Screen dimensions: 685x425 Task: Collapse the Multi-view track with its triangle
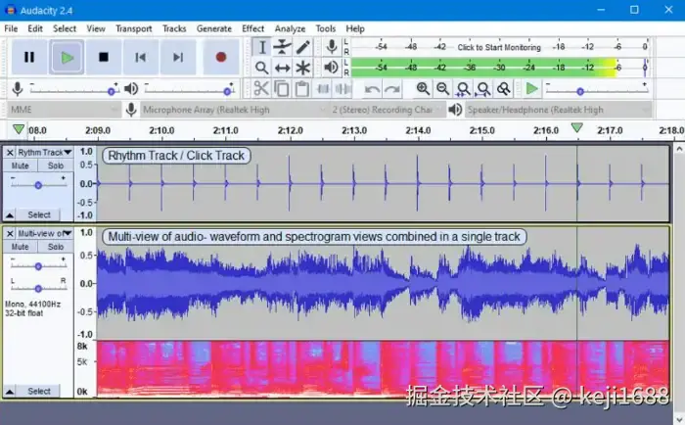[x=9, y=392]
